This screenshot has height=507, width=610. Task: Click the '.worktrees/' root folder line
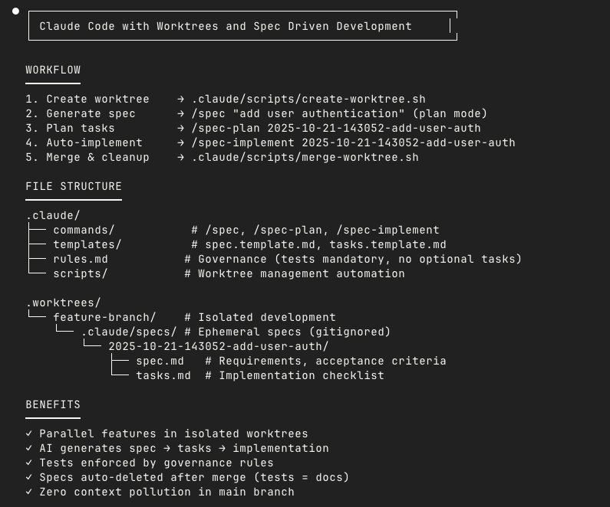63,303
